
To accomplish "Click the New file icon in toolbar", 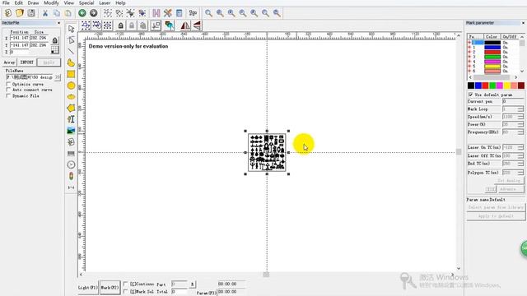I will tap(8, 13).
